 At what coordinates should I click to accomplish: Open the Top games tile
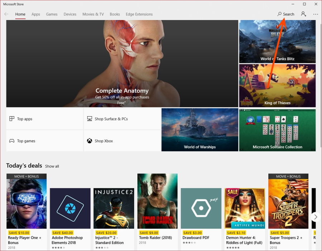click(45, 141)
